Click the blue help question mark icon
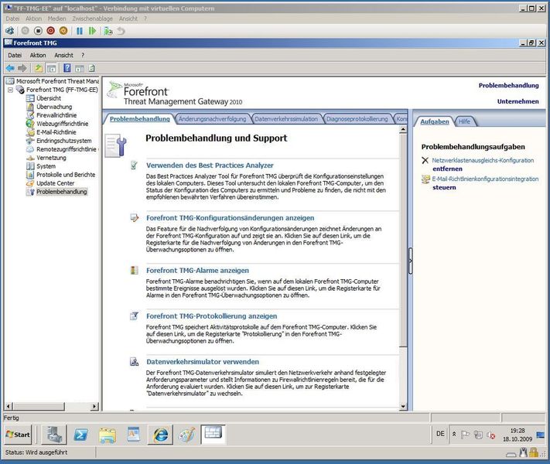550x464 pixels. (x=67, y=68)
